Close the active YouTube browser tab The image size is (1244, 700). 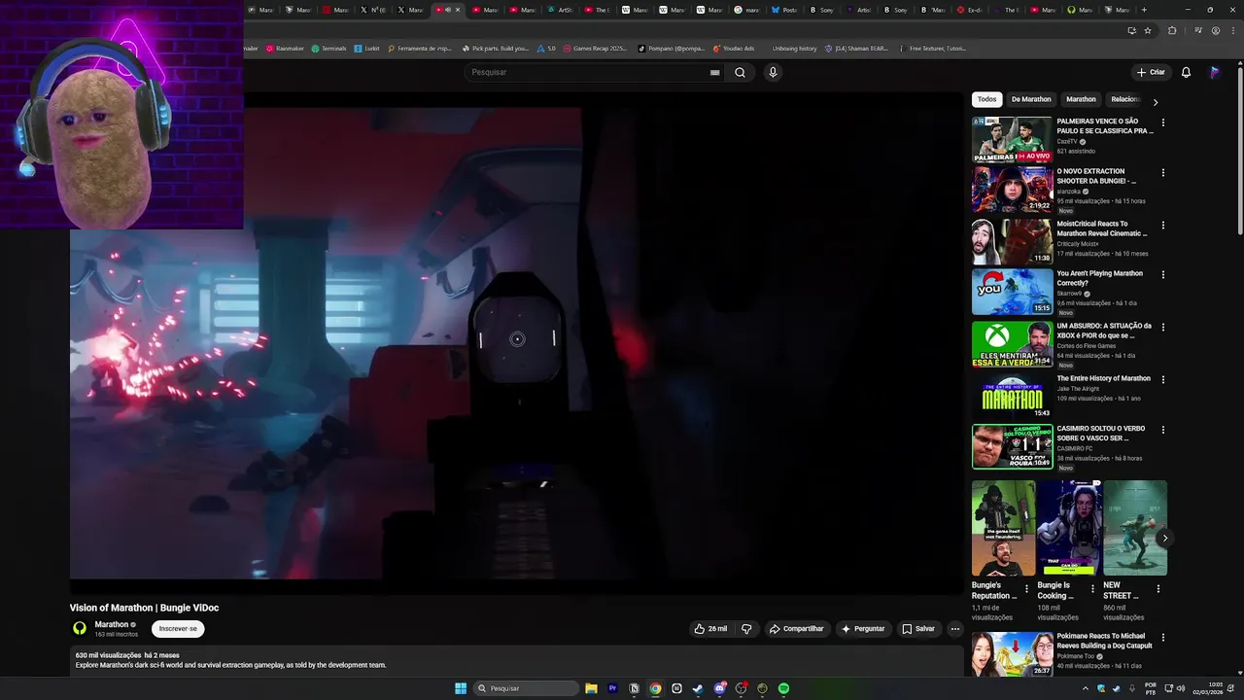point(458,10)
